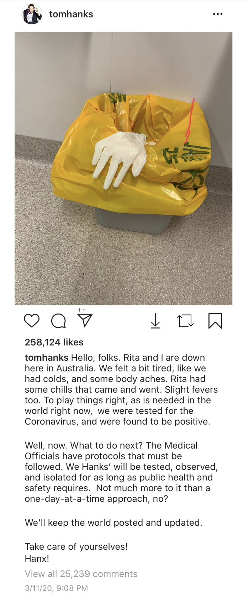This screenshot has width=249, height=596.
Task: Like the post with the heart icon
Action: (32, 321)
